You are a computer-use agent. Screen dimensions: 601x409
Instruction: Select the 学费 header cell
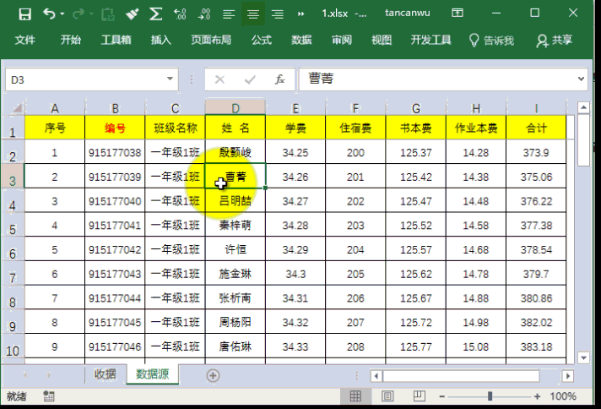tap(295, 128)
